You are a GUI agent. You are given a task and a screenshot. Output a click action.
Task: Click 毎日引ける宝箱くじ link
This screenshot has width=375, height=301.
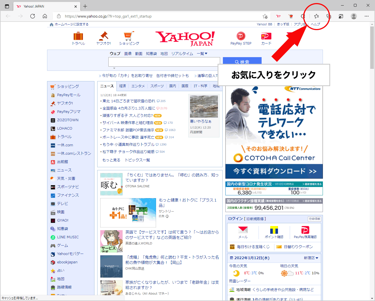[x=253, y=247]
